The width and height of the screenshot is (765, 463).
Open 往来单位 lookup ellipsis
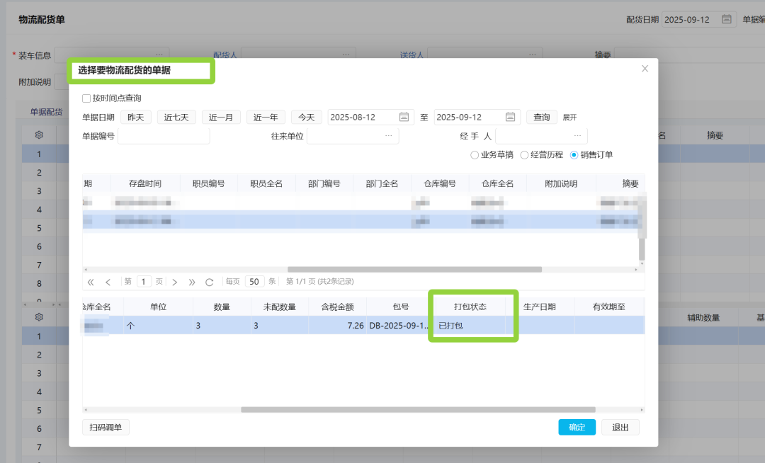click(388, 135)
